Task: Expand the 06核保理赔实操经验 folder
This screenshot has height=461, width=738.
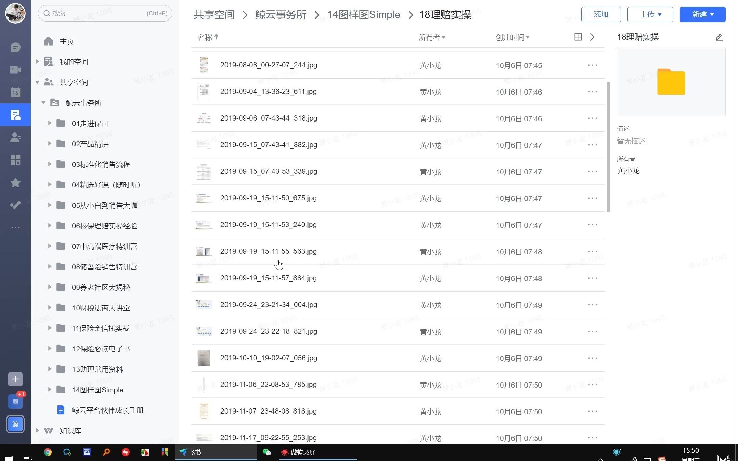Action: click(x=49, y=225)
